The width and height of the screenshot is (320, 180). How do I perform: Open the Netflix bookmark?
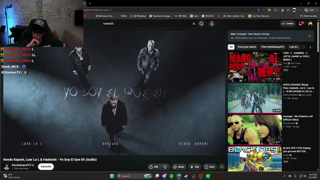122,16
